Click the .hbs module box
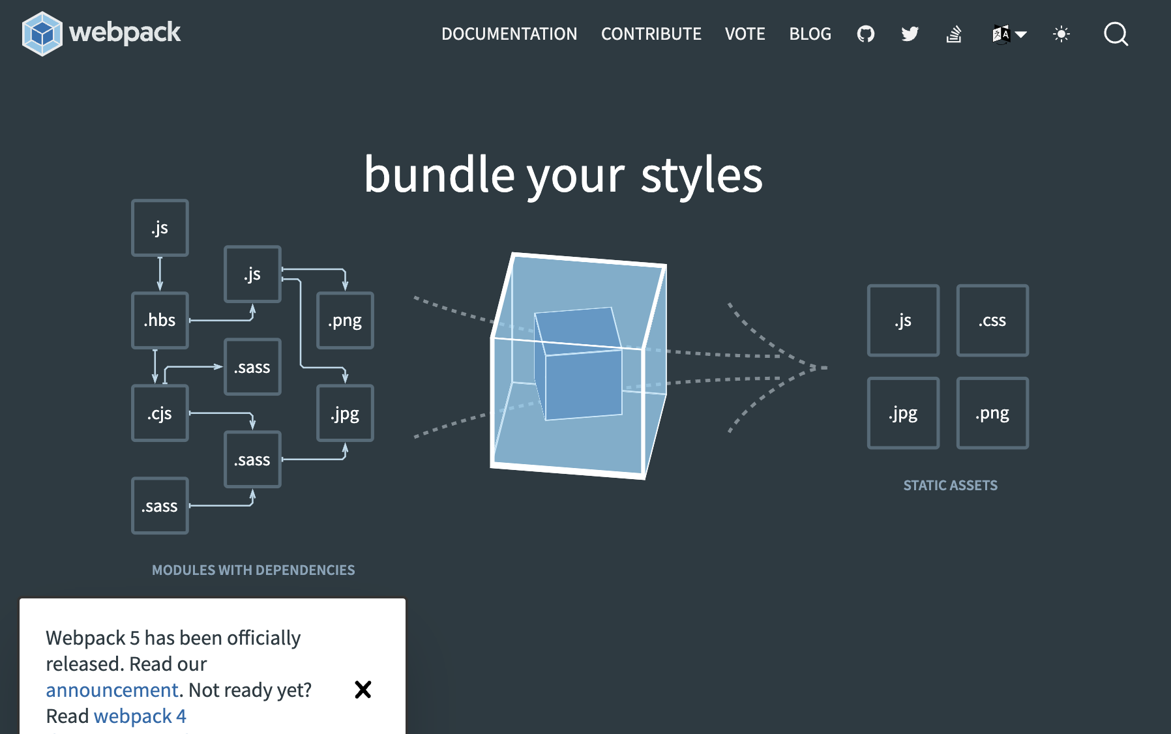This screenshot has width=1171, height=734. tap(160, 320)
